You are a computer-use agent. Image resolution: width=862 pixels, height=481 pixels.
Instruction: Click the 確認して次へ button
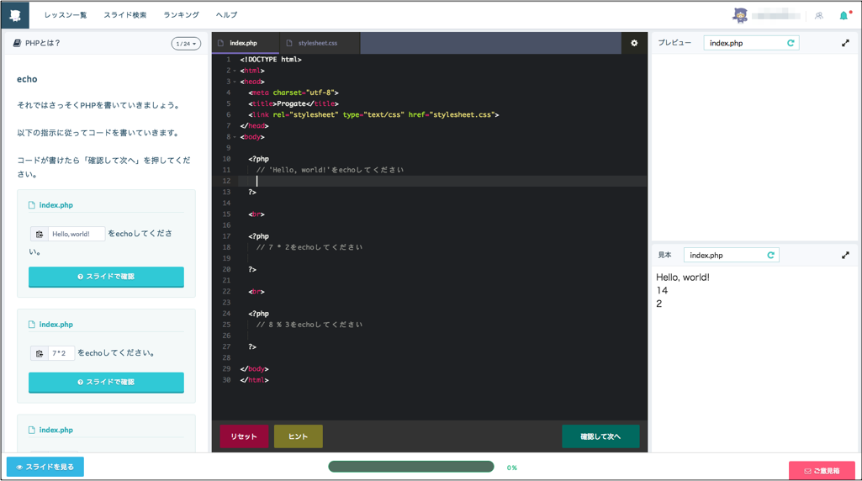600,436
